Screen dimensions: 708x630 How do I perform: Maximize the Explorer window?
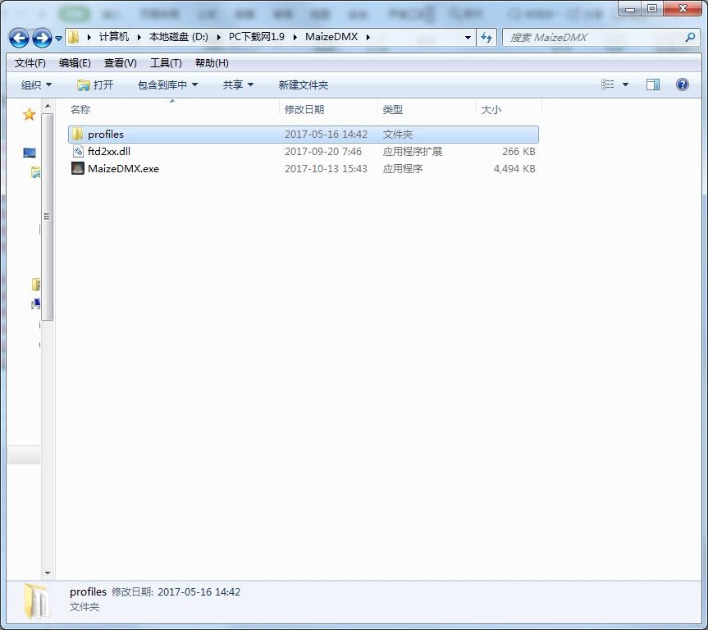652,8
